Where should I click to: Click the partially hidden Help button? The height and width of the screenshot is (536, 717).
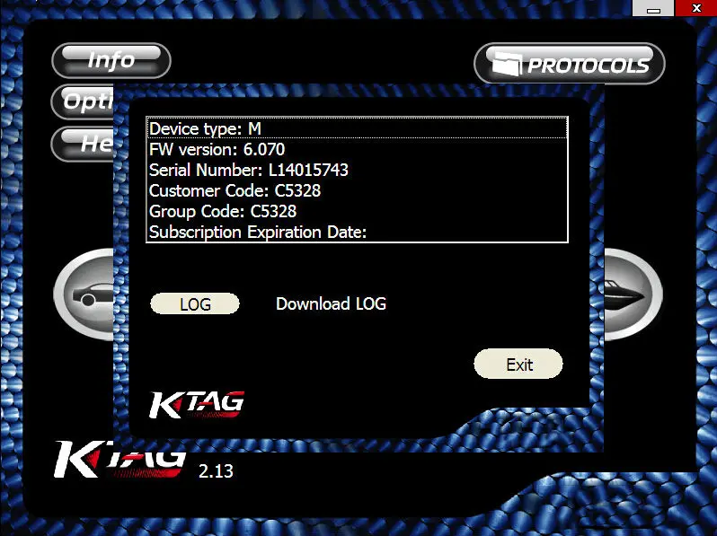point(83,144)
